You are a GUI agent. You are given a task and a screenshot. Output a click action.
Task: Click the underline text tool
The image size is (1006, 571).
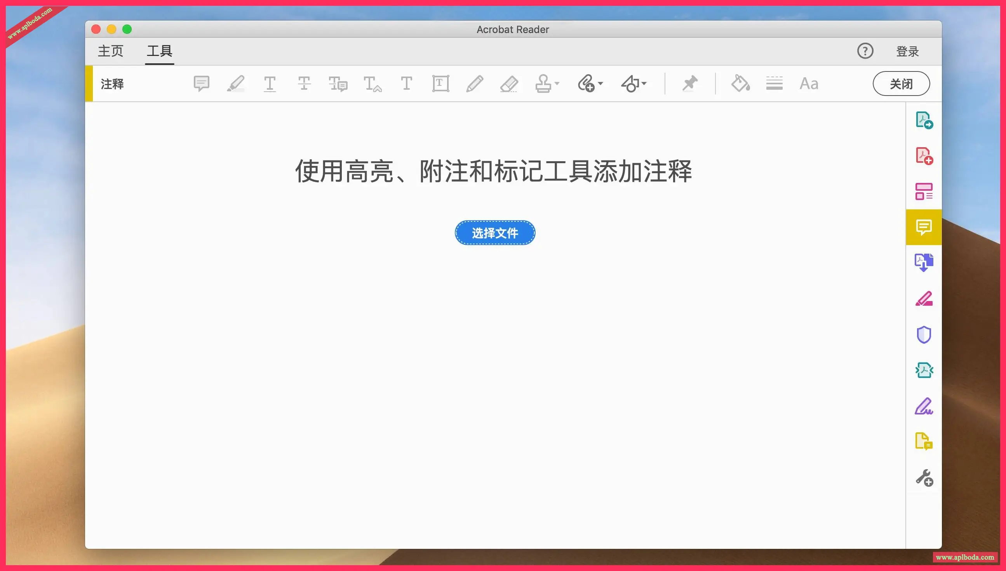270,84
